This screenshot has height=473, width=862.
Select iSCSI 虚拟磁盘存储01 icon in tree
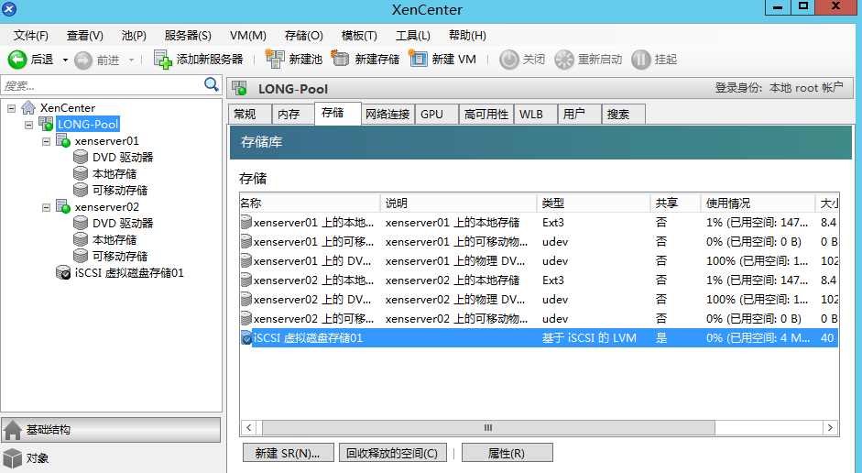coord(64,273)
